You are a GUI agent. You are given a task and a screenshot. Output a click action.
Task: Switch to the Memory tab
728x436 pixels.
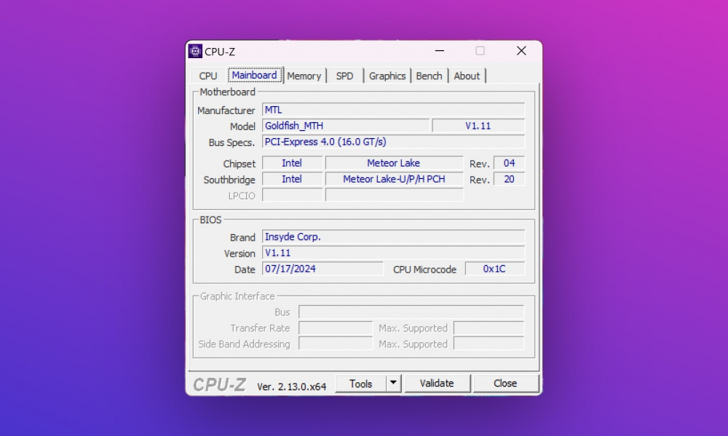click(304, 76)
